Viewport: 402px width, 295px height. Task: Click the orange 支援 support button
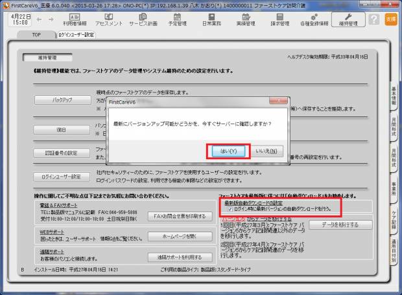(391, 19)
